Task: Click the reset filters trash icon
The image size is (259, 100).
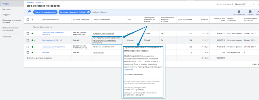Action: tap(239, 12)
